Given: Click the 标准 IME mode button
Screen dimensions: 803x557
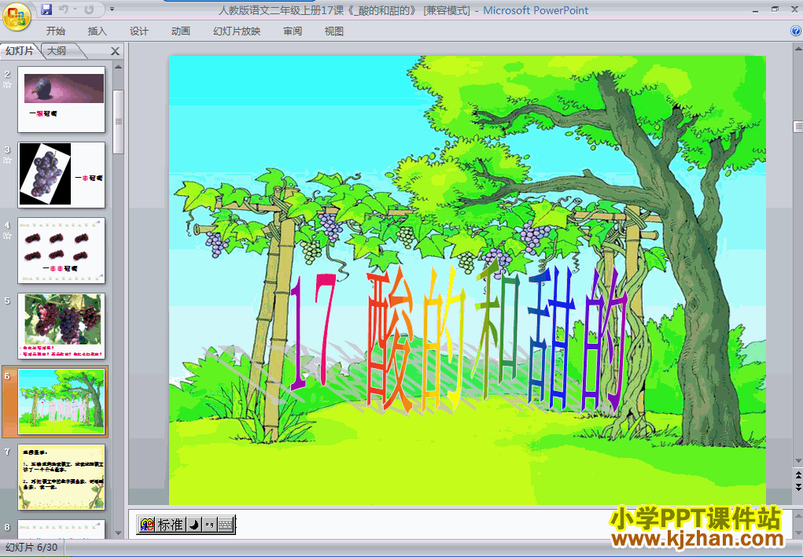Looking at the screenshot, I should [x=170, y=525].
